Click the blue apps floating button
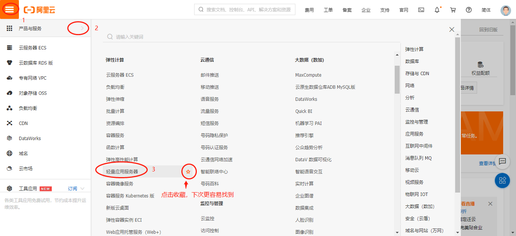Viewport: 516px width, 236px height. [502, 180]
